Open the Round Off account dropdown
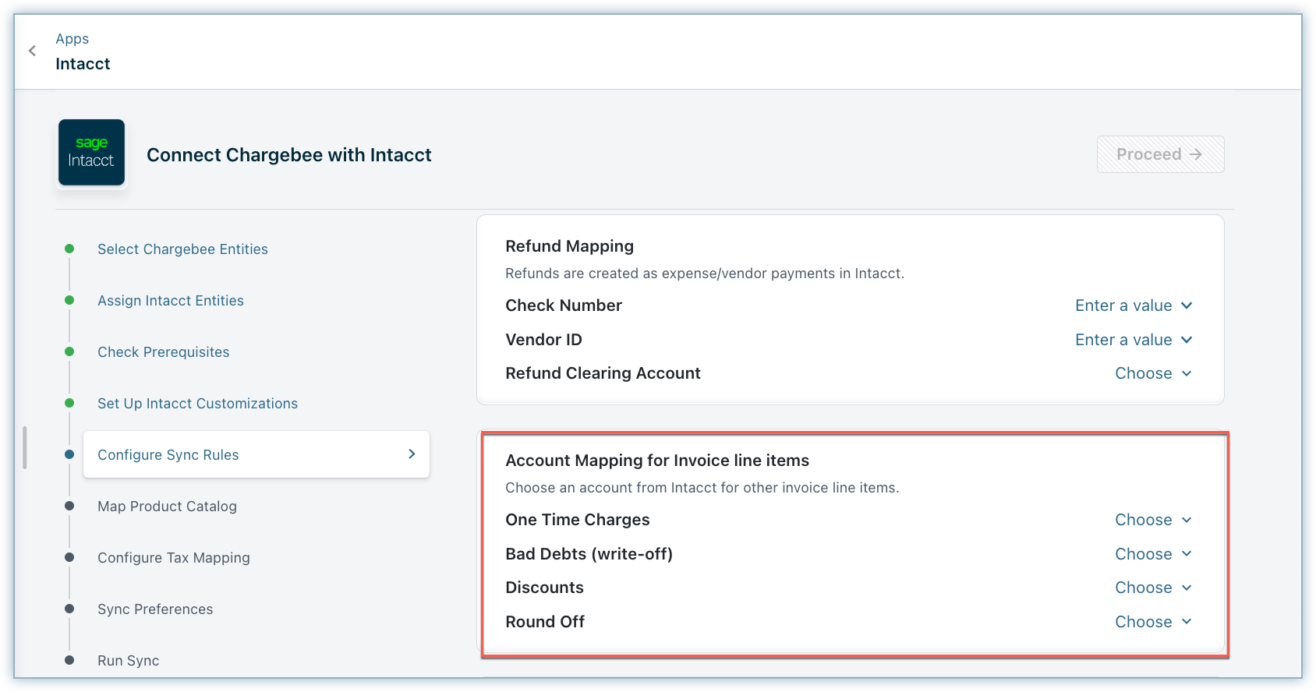Screen dimensions: 1316x692 pos(1152,622)
